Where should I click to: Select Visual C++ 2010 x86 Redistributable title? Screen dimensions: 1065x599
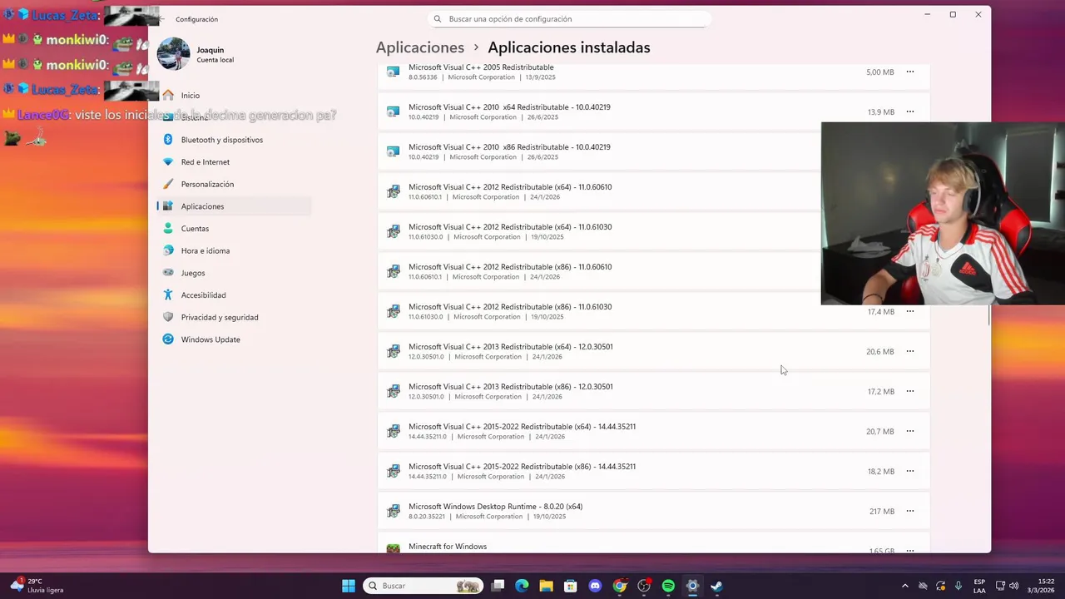509,147
